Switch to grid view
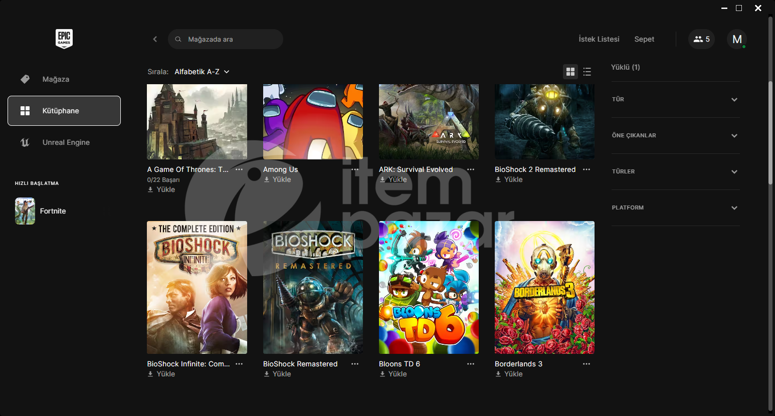This screenshot has height=416, width=775. click(570, 72)
